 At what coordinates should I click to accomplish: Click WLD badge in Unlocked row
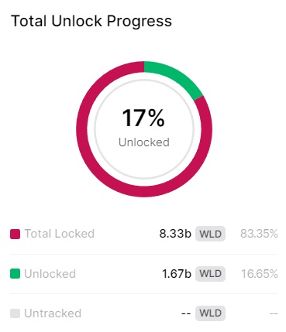click(x=210, y=274)
